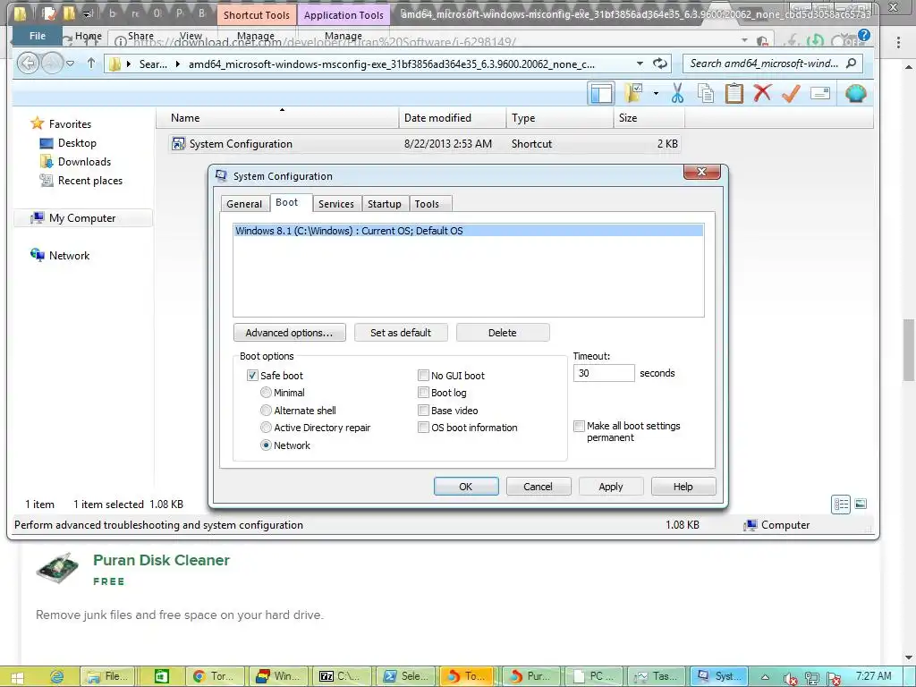This screenshot has height=687, width=916.
Task: Open the File menu in Explorer
Action: pos(38,36)
